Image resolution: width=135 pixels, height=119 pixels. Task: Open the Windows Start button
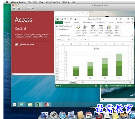(x=14, y=104)
